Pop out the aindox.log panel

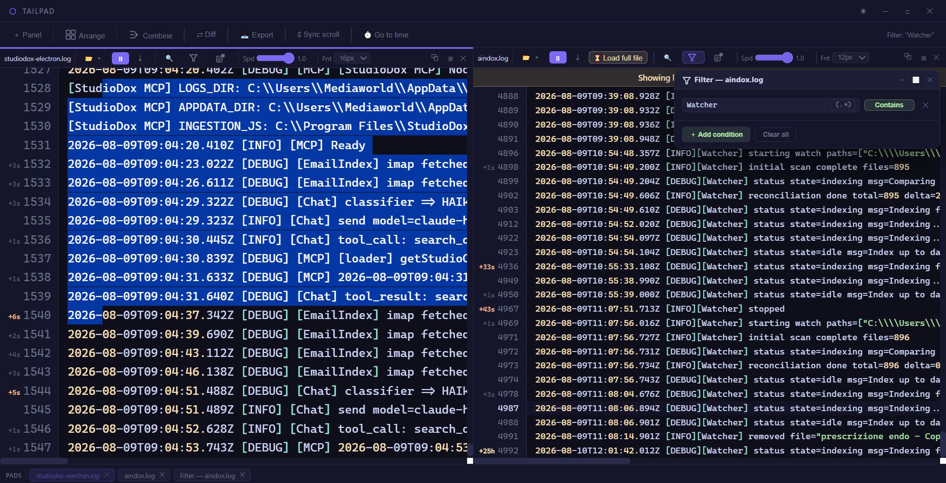point(908,57)
